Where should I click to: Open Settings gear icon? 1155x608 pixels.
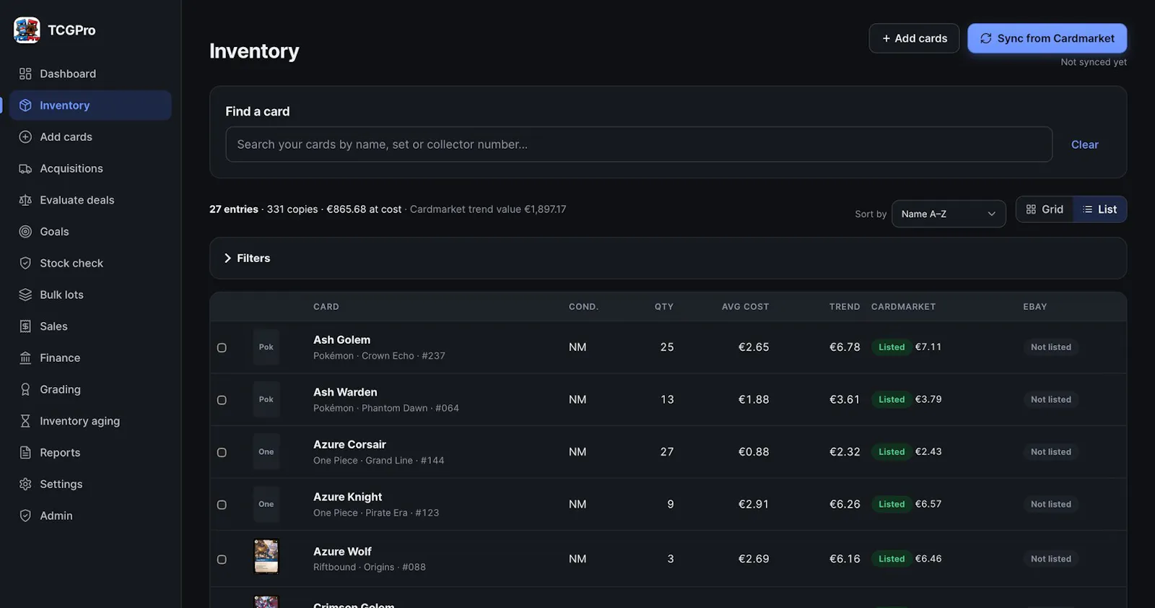point(25,485)
